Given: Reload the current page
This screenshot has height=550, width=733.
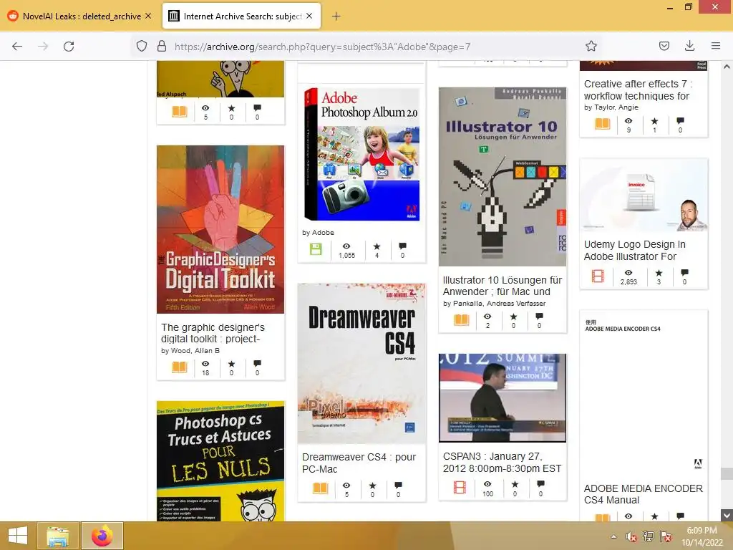Looking at the screenshot, I should 69,47.
